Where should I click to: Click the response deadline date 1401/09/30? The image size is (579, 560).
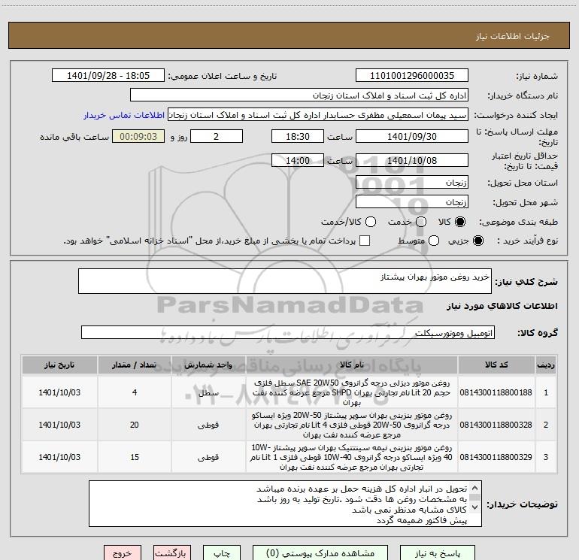tap(412, 136)
